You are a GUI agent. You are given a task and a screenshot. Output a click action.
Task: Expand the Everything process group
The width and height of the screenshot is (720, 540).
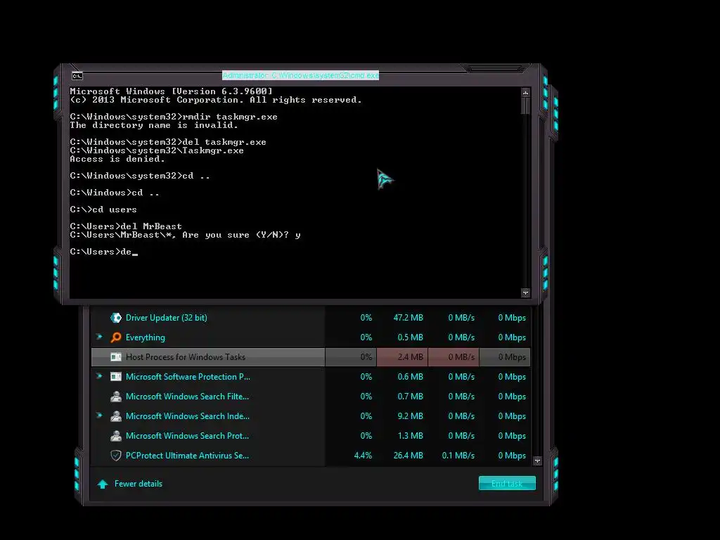(x=99, y=337)
